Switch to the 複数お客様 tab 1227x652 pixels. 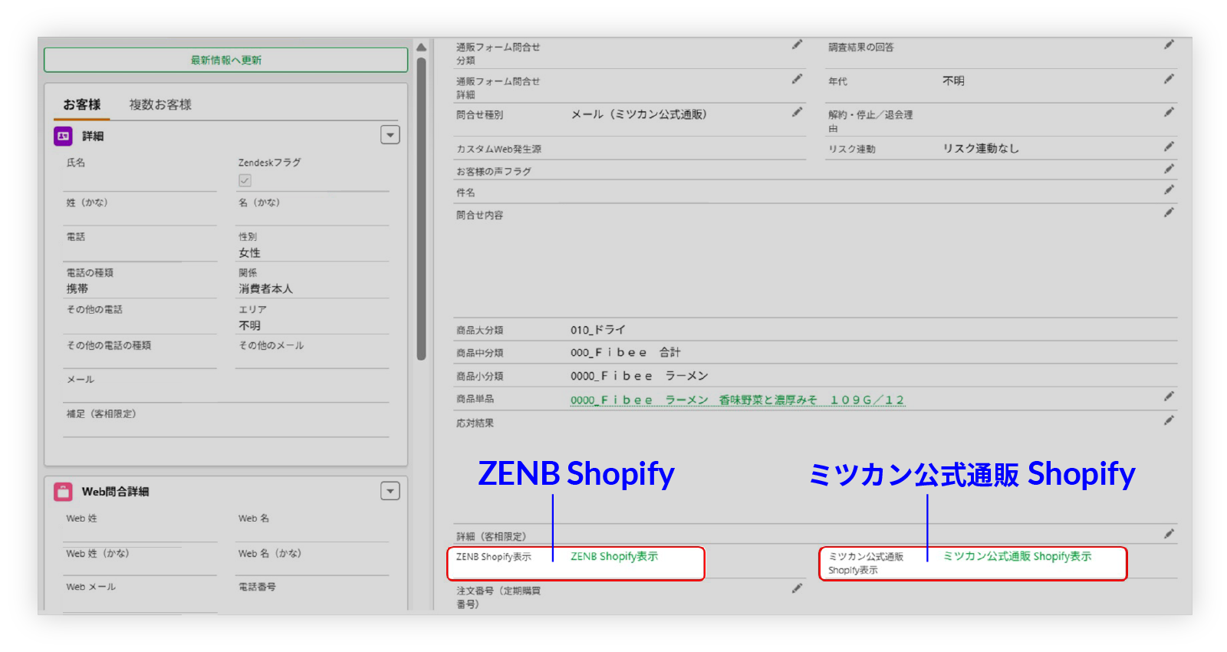[160, 104]
